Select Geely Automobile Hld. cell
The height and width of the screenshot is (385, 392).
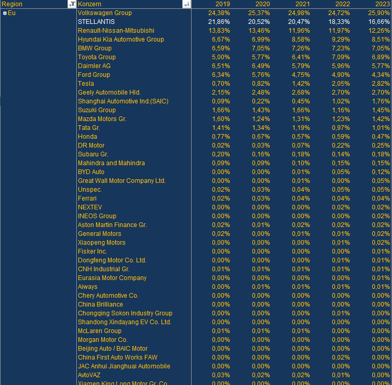(x=109, y=92)
